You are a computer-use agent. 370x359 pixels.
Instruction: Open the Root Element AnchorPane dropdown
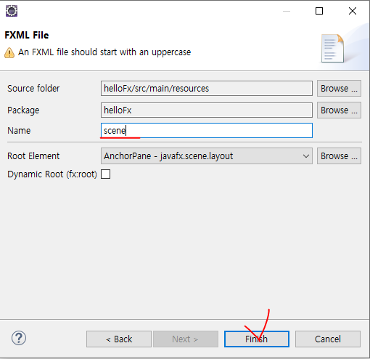pyautogui.click(x=207, y=156)
